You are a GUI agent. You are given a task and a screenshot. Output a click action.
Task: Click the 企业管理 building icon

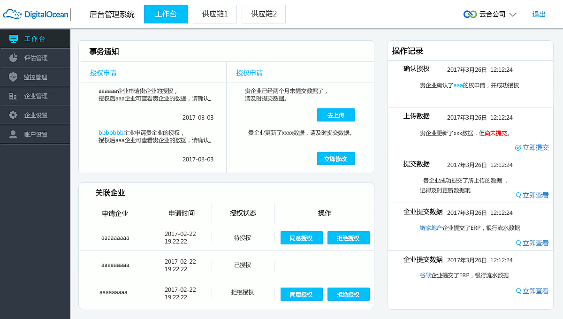(x=14, y=96)
